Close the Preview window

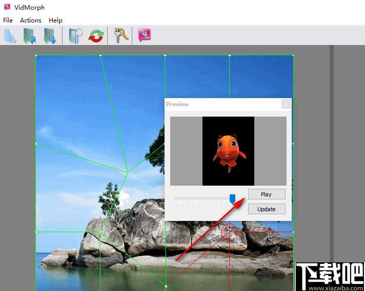[x=286, y=104]
